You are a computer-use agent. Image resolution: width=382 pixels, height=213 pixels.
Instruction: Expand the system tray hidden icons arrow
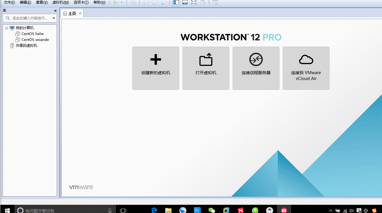tap(331, 210)
